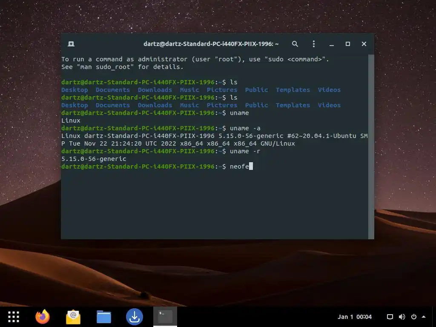Viewport: 436px width, 327px height.
Task: Open the power menu icon
Action: (x=414, y=317)
